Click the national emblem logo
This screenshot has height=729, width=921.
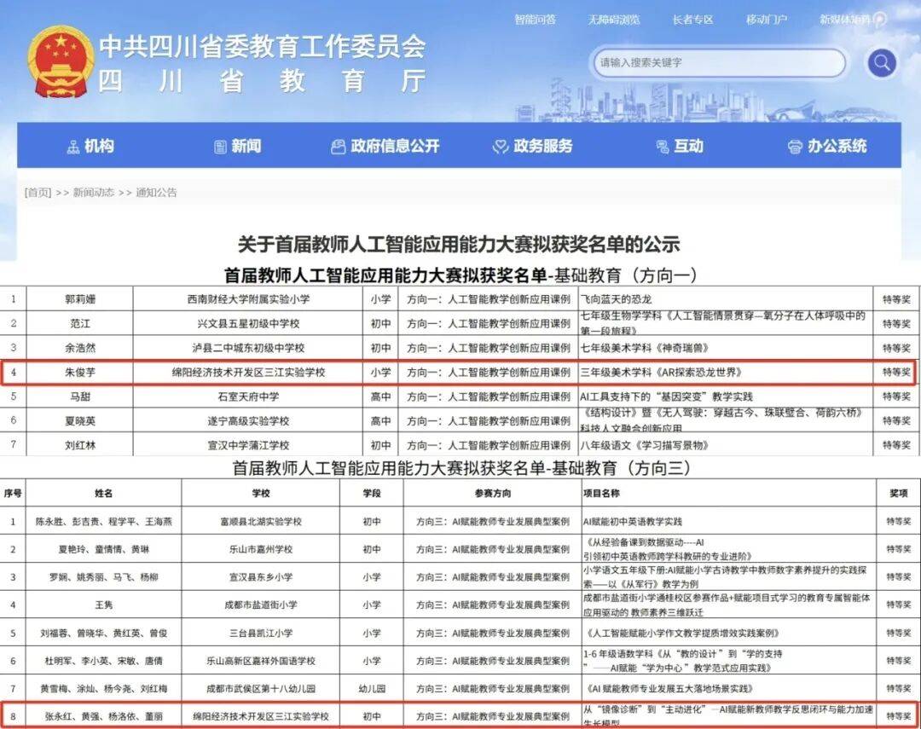61,62
